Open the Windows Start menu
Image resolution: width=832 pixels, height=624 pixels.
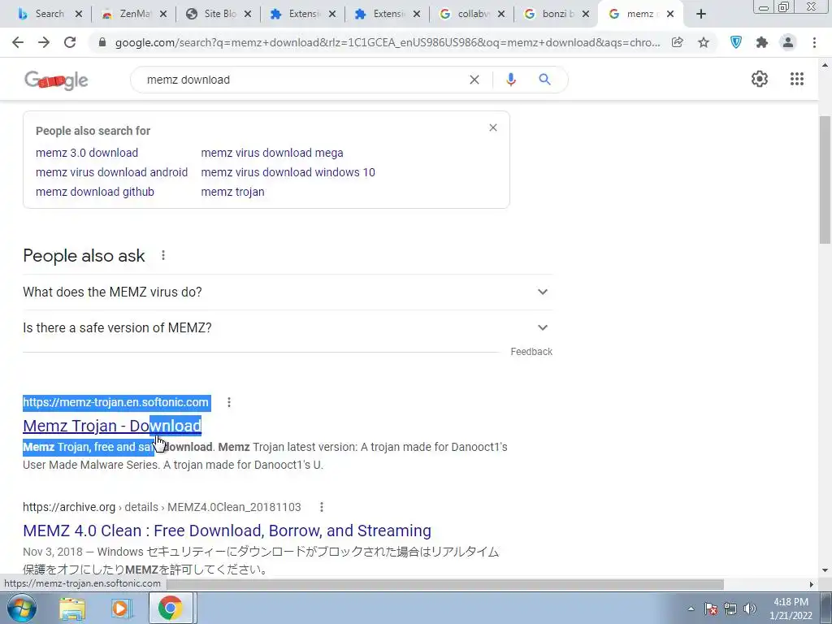tap(22, 608)
